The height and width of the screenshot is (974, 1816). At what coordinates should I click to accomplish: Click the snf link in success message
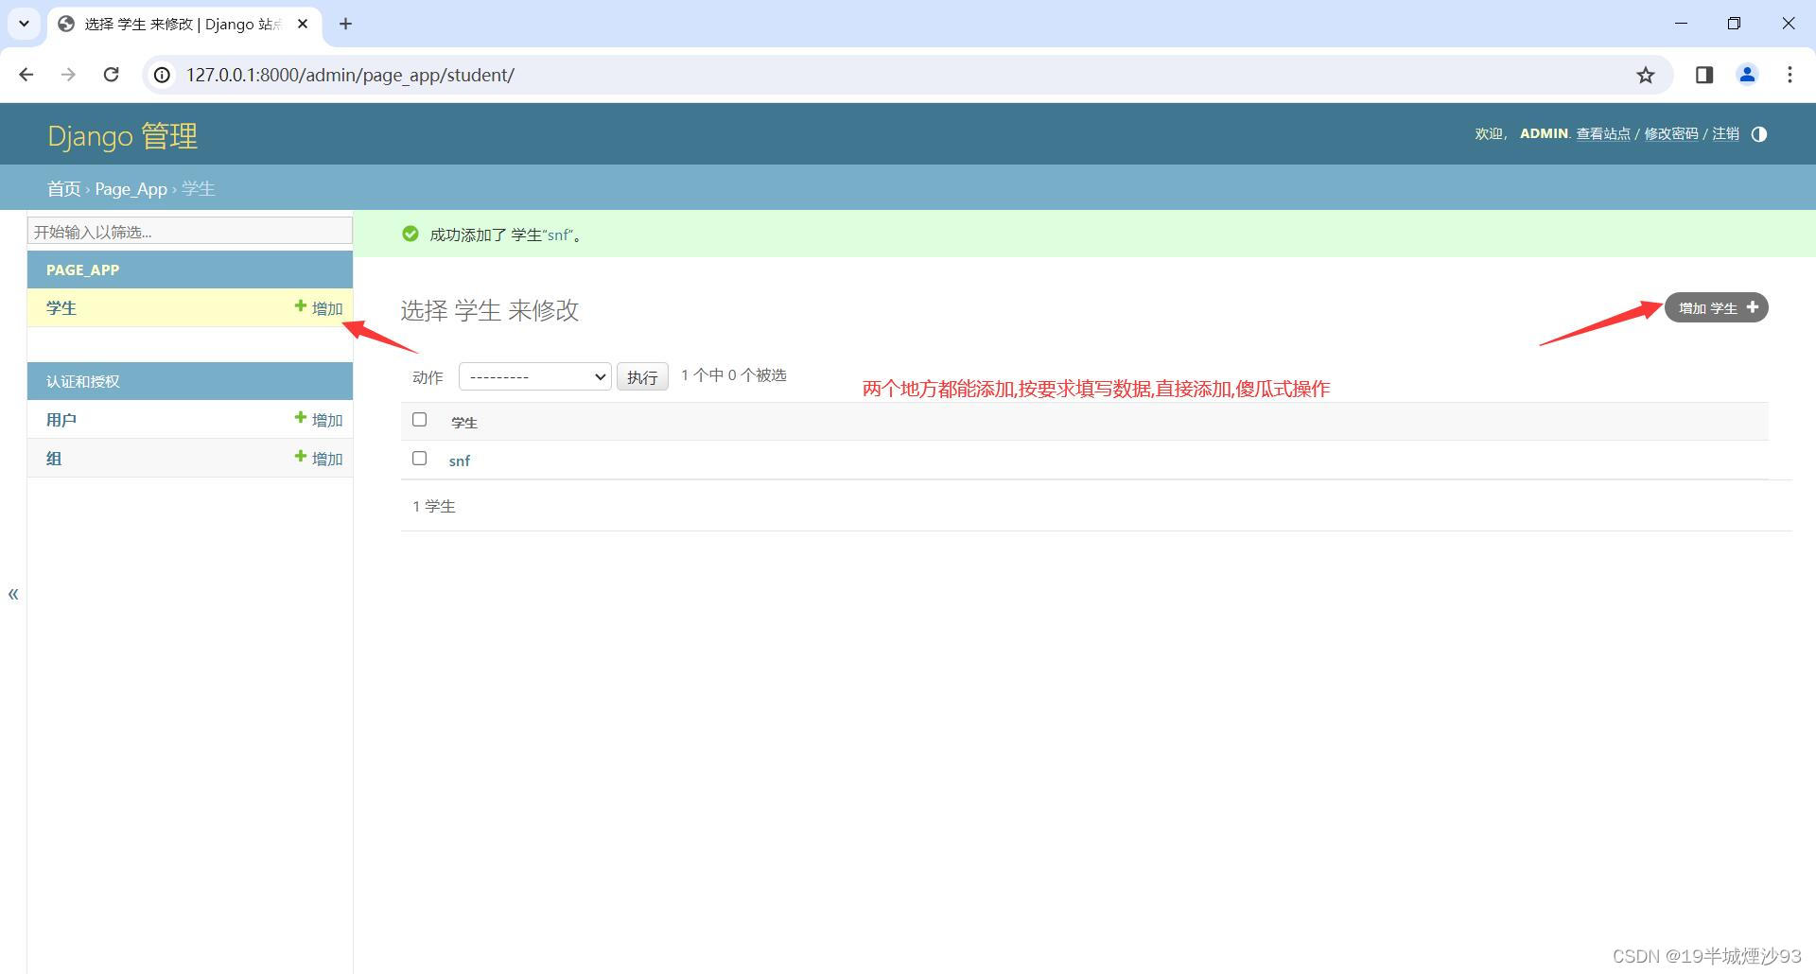pyautogui.click(x=558, y=235)
